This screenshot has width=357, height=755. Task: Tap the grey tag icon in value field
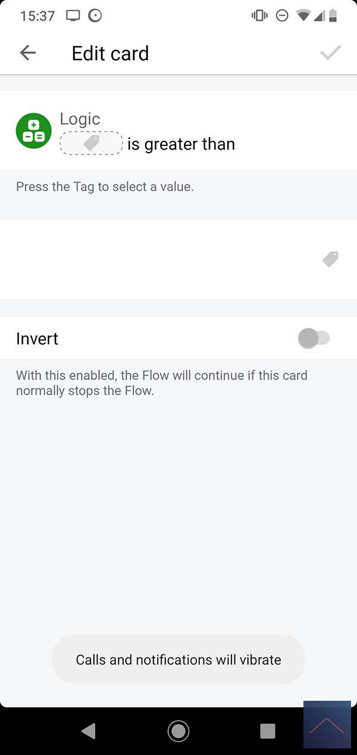(x=330, y=259)
